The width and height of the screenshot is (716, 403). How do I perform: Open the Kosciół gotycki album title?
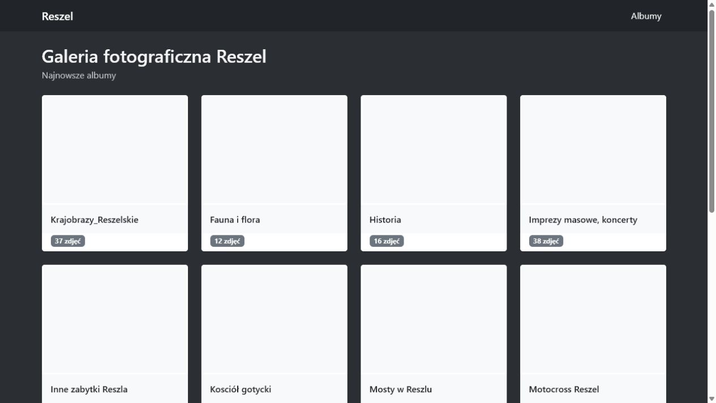tap(241, 389)
